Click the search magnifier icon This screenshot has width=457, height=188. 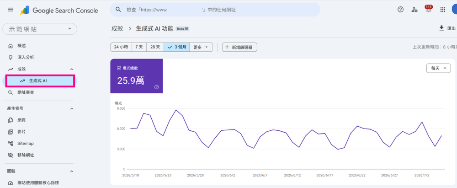118,9
